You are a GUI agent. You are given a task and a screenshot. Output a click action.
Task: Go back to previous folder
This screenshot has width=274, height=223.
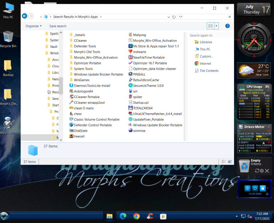25,16
